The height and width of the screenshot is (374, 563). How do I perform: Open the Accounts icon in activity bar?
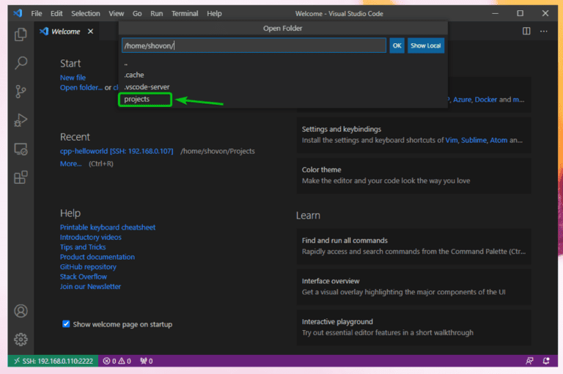coord(21,311)
